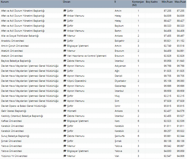Viewport: 187px width, 159px height.
Task: Click cap icon in Bayburt Şoför row
Action: pos(65,26)
